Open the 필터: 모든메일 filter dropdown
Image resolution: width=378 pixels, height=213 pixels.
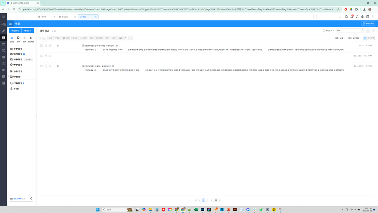click(x=354, y=38)
